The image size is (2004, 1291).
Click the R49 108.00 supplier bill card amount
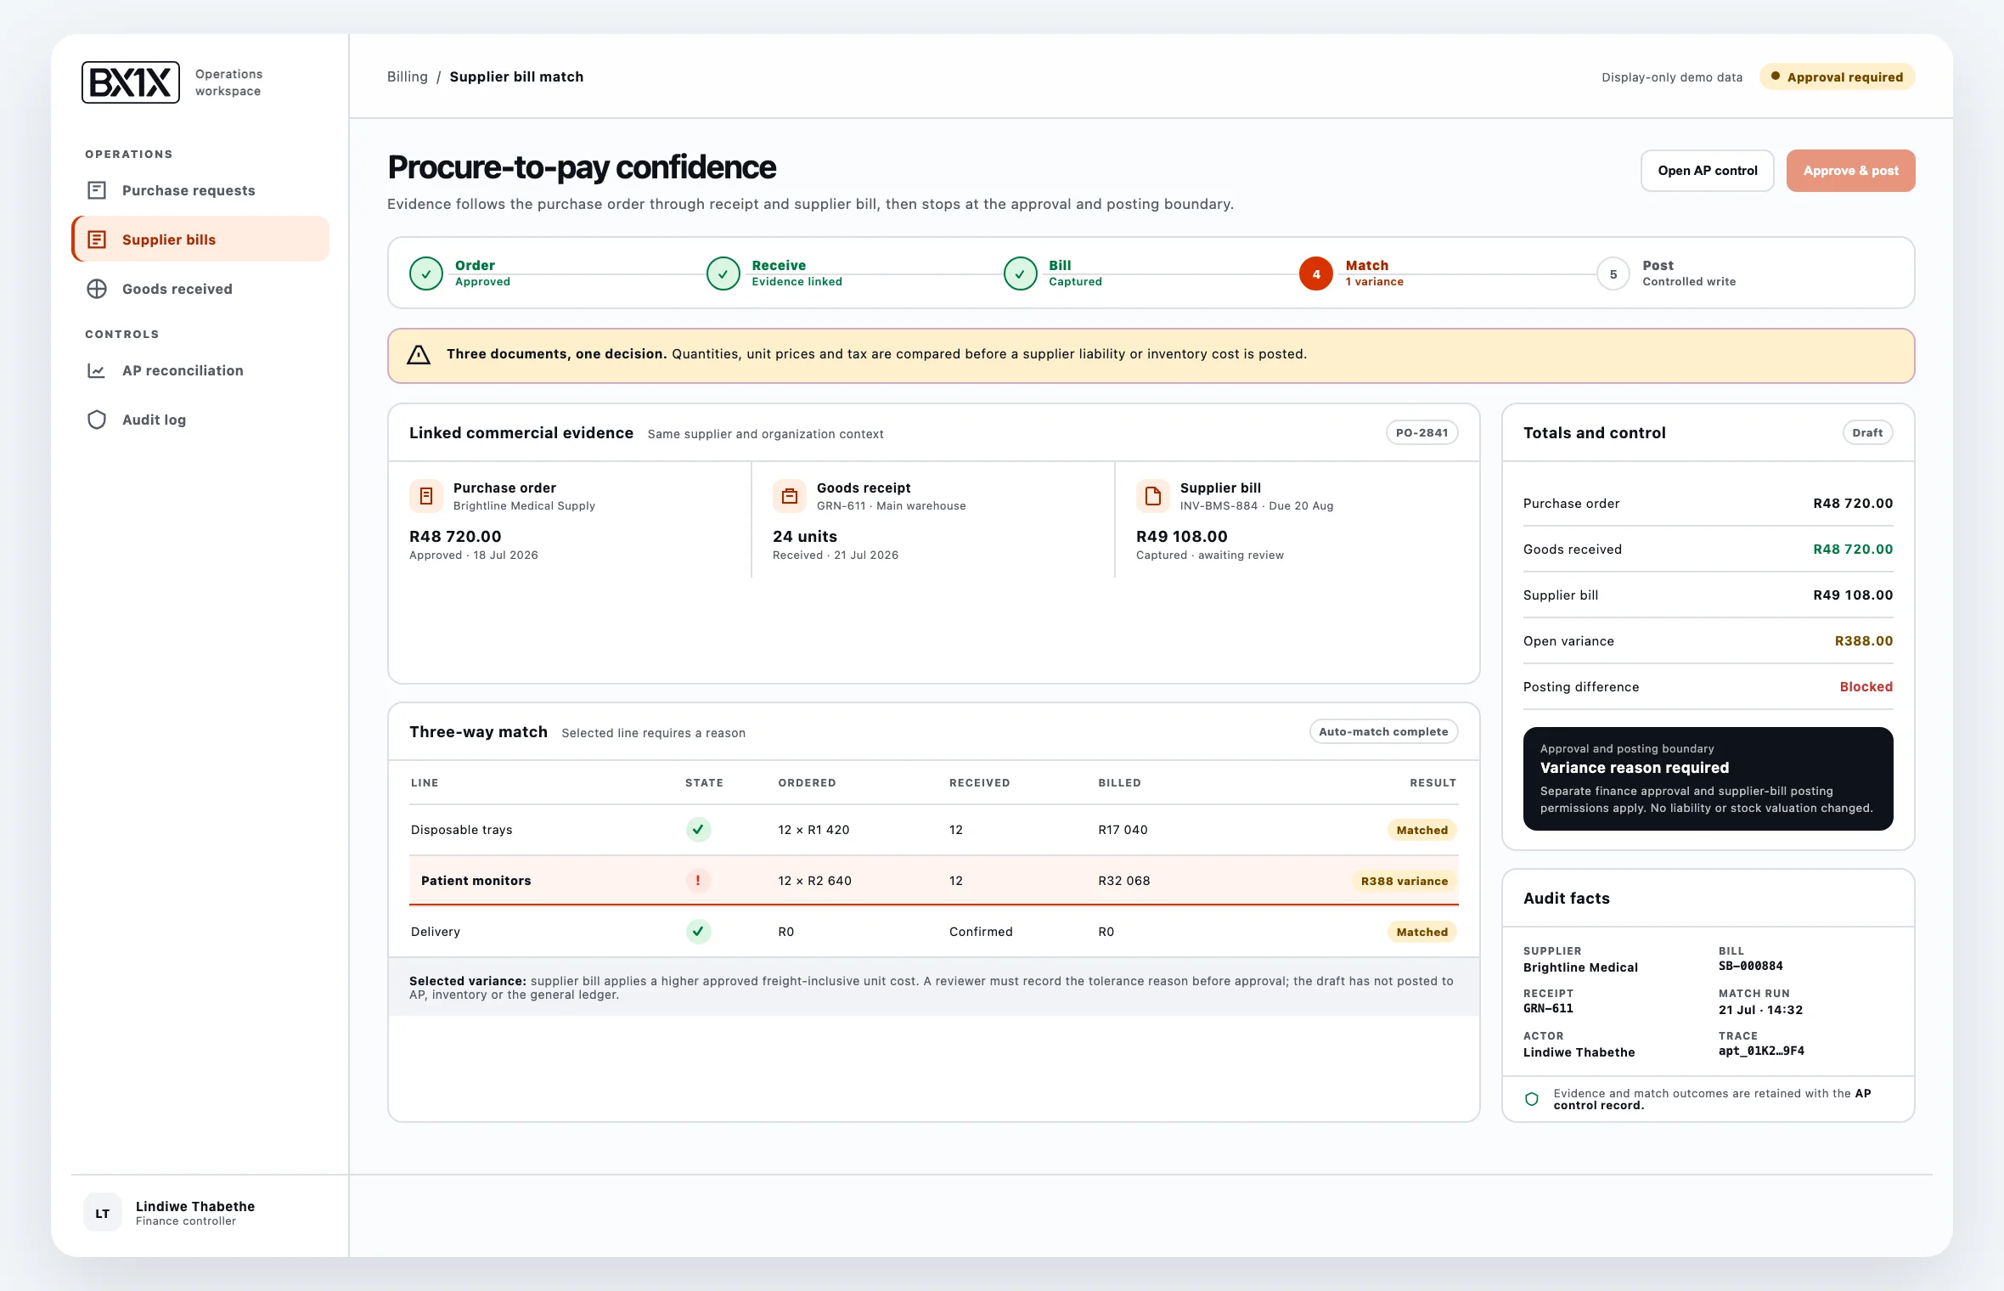point(1182,537)
